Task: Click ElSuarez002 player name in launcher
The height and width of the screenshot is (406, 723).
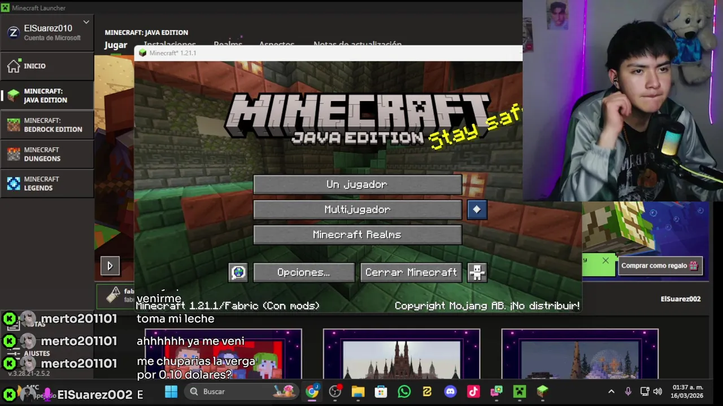Action: click(681, 299)
